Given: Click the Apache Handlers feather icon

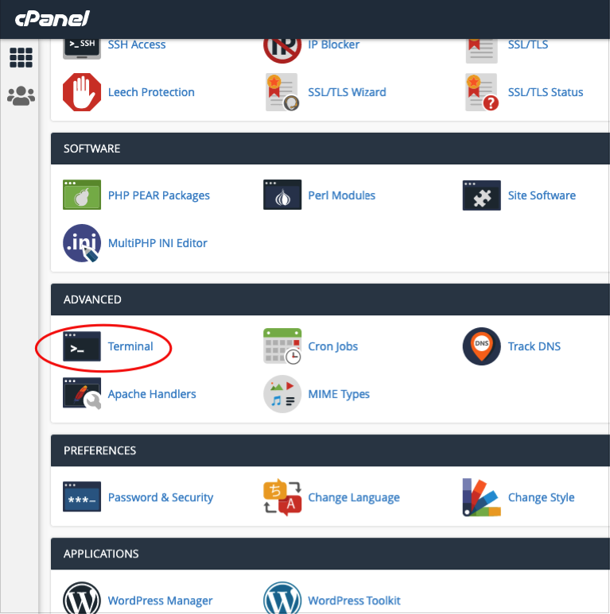Looking at the screenshot, I should pos(82,393).
